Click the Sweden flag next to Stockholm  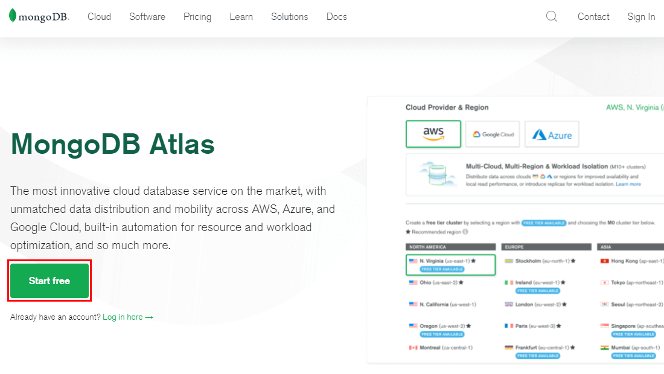click(509, 261)
